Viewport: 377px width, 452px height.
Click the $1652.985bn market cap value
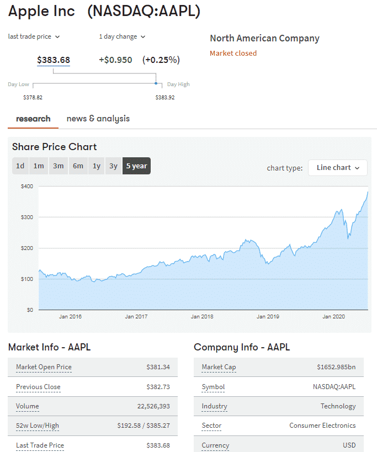coord(336,367)
